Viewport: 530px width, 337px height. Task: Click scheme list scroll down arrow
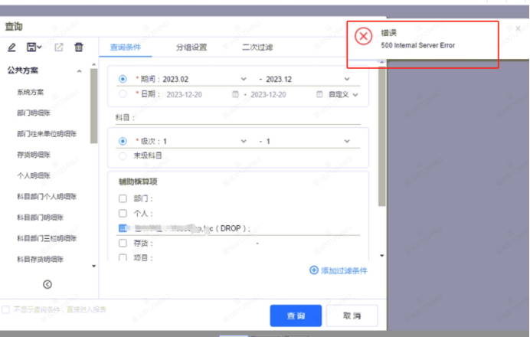(94, 266)
